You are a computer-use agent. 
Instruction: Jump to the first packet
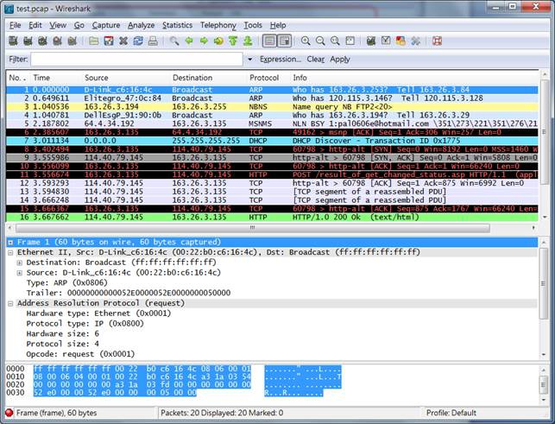(233, 41)
